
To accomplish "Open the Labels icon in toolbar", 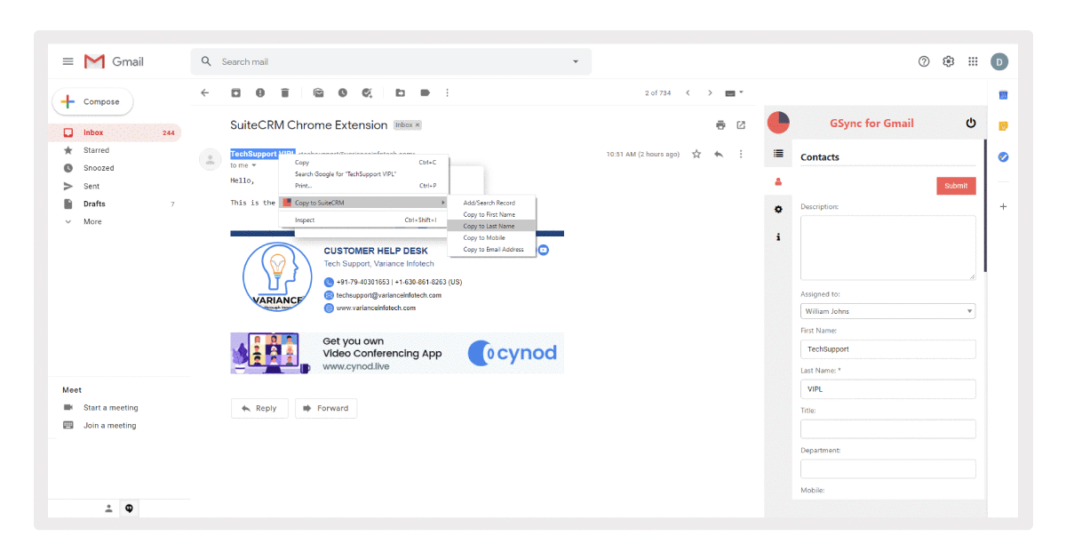I will pyautogui.click(x=426, y=92).
